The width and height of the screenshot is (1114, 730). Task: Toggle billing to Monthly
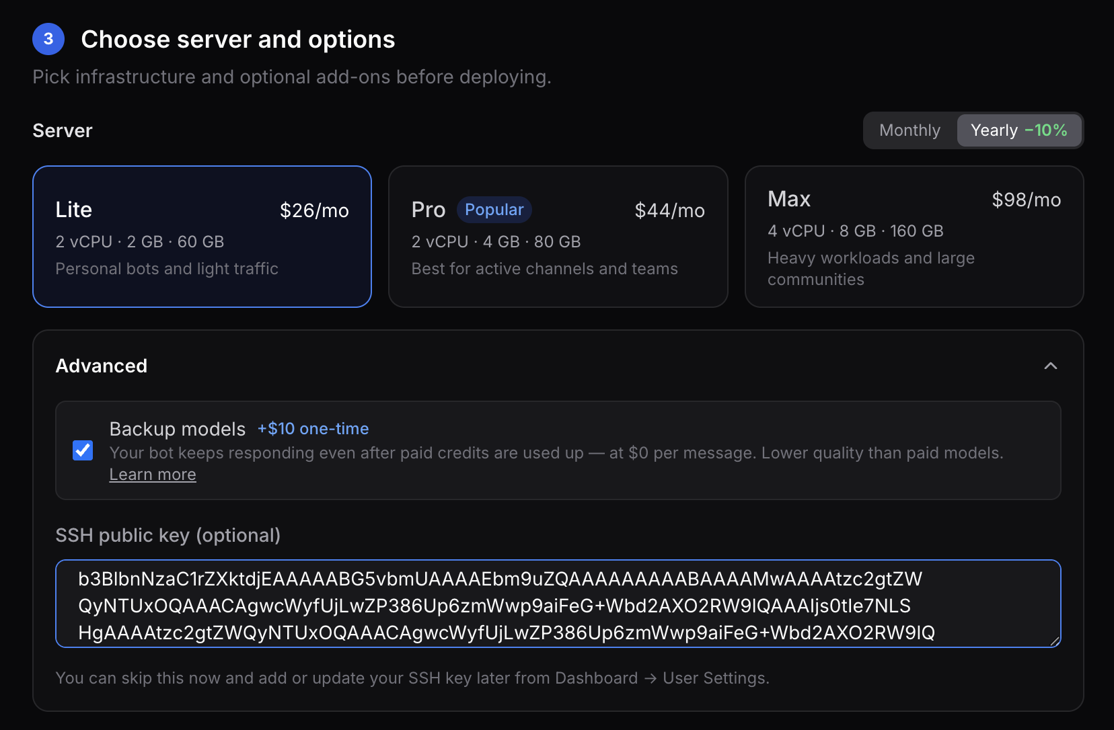[x=909, y=130]
